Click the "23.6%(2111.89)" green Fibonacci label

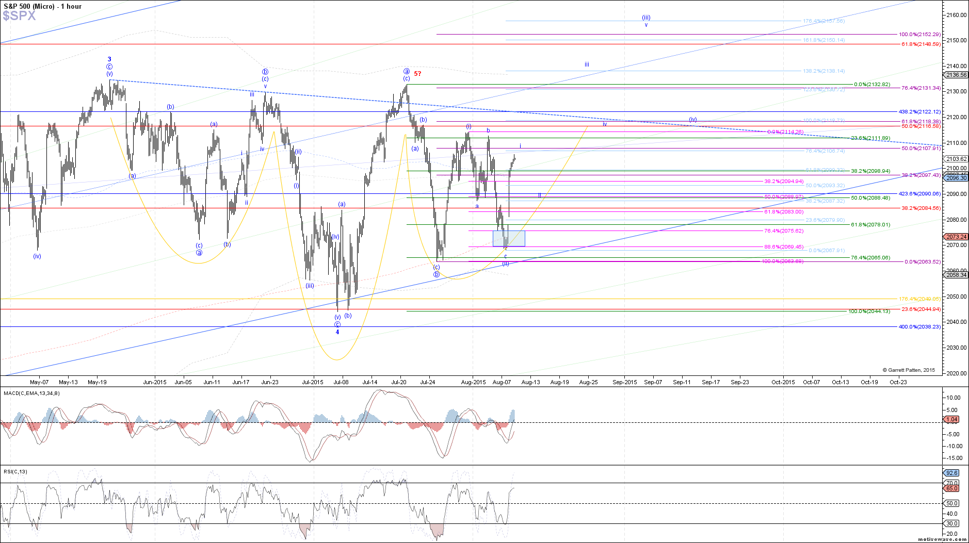pos(870,138)
